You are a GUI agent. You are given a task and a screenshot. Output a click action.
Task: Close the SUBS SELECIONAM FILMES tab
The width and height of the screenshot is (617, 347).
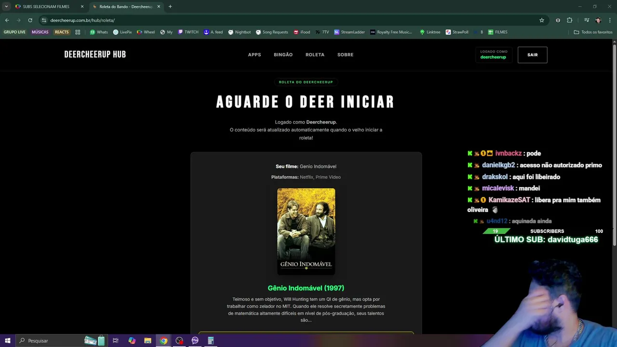82,7
